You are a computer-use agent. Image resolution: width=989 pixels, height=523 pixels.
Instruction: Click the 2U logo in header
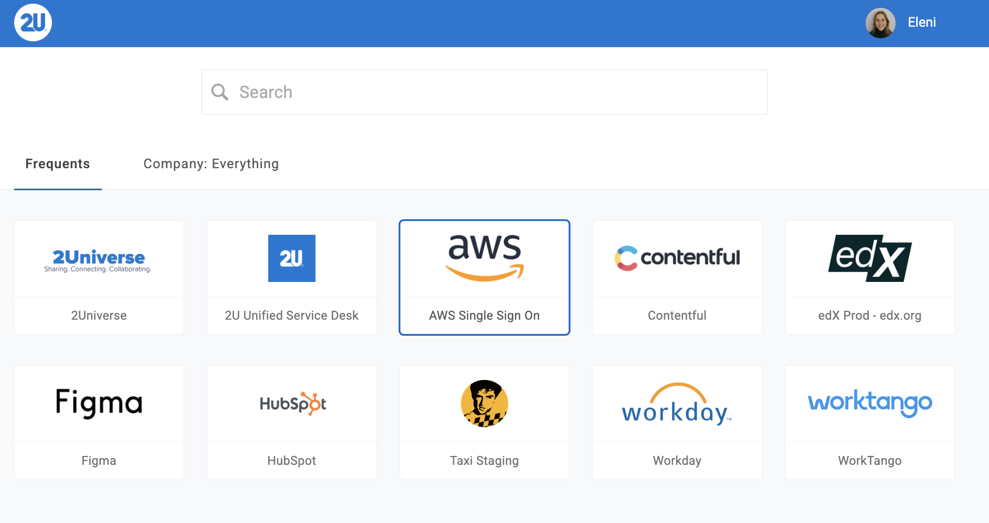coord(33,23)
